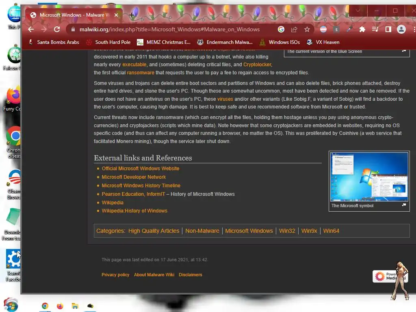The width and height of the screenshot is (416, 312).
Task: Open a new tab with plus button
Action: tap(132, 15)
